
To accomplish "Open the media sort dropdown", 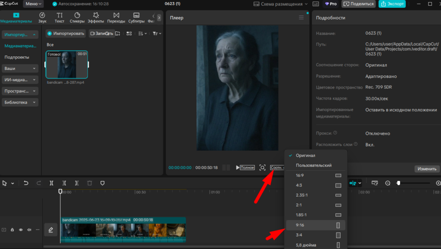I will [x=143, y=34].
